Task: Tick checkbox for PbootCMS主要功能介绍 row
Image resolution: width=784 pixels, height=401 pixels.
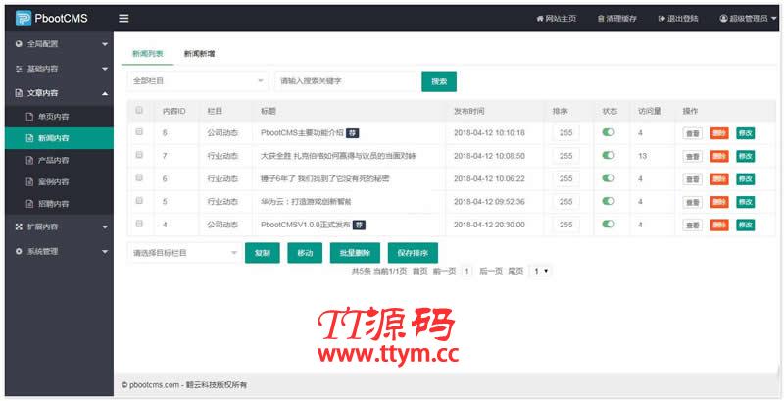Action: [139, 132]
